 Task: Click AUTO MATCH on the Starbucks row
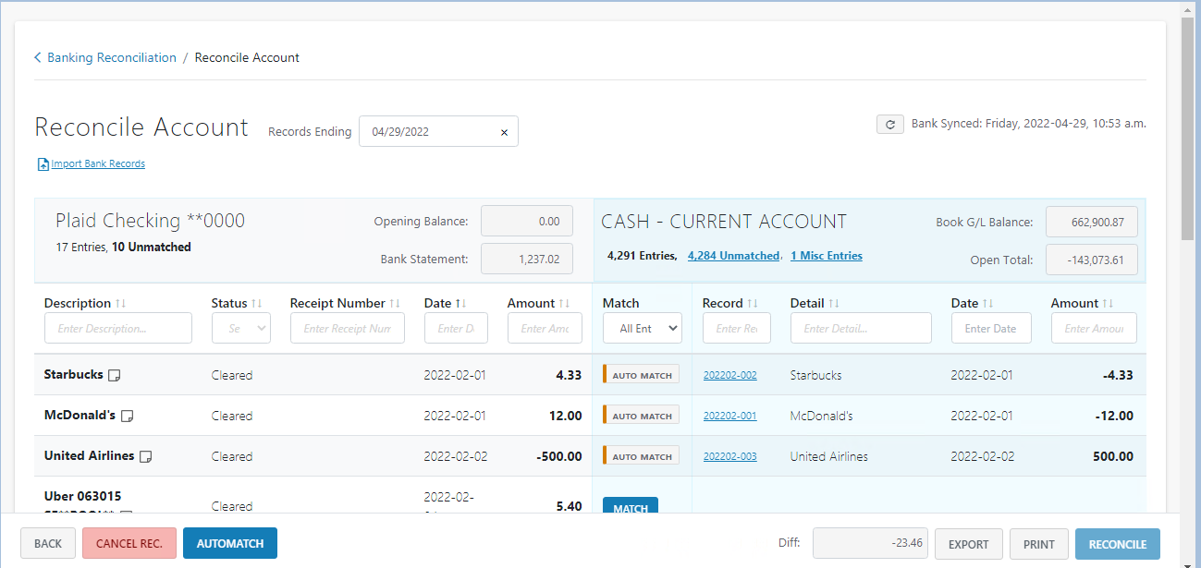coord(641,374)
